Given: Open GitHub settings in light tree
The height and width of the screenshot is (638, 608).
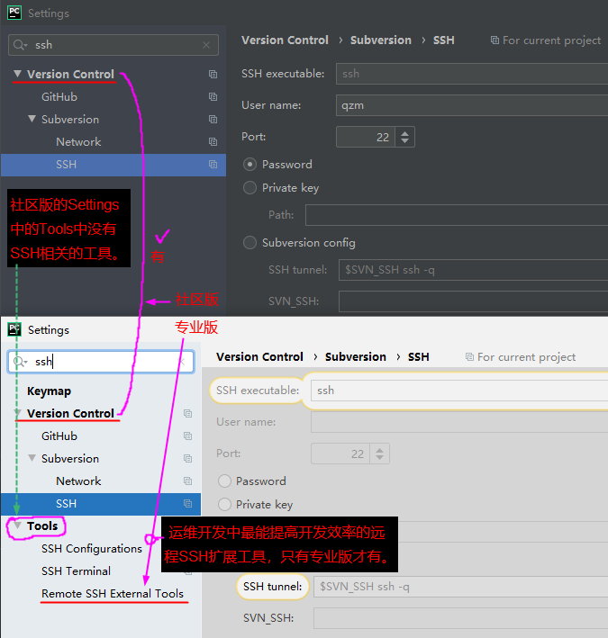Looking at the screenshot, I should tap(59, 436).
